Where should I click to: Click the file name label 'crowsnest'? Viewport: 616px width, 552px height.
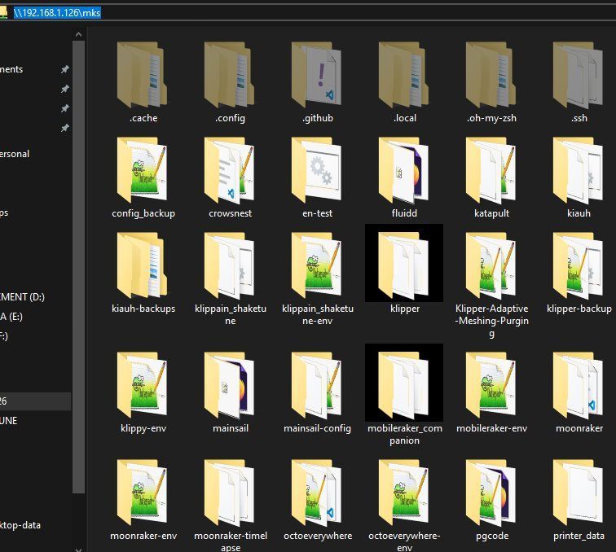click(231, 213)
